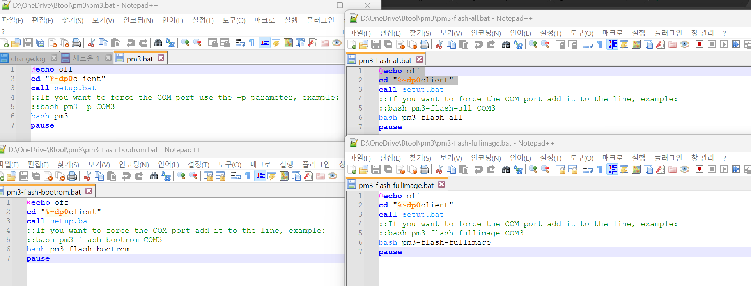Viewport: 751px width, 286px height.
Task: Click Run Macro Multiple Times in pm3-flash-all window
Action: (x=736, y=44)
